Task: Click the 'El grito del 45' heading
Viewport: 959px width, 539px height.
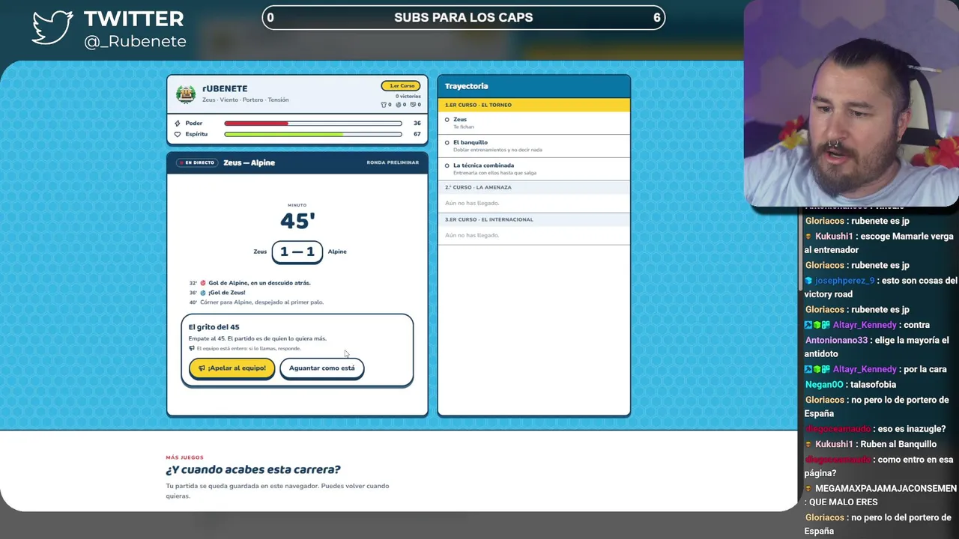Action: coord(214,327)
